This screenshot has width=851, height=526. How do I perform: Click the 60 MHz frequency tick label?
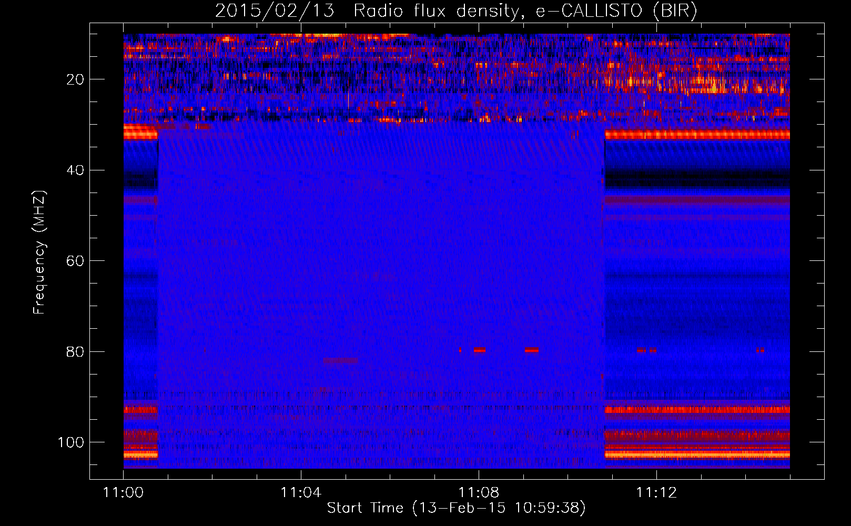coord(75,261)
